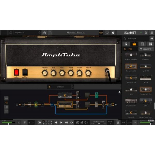
Task: Select the Triple Rectifier amp thumbnail
Action: point(131,101)
